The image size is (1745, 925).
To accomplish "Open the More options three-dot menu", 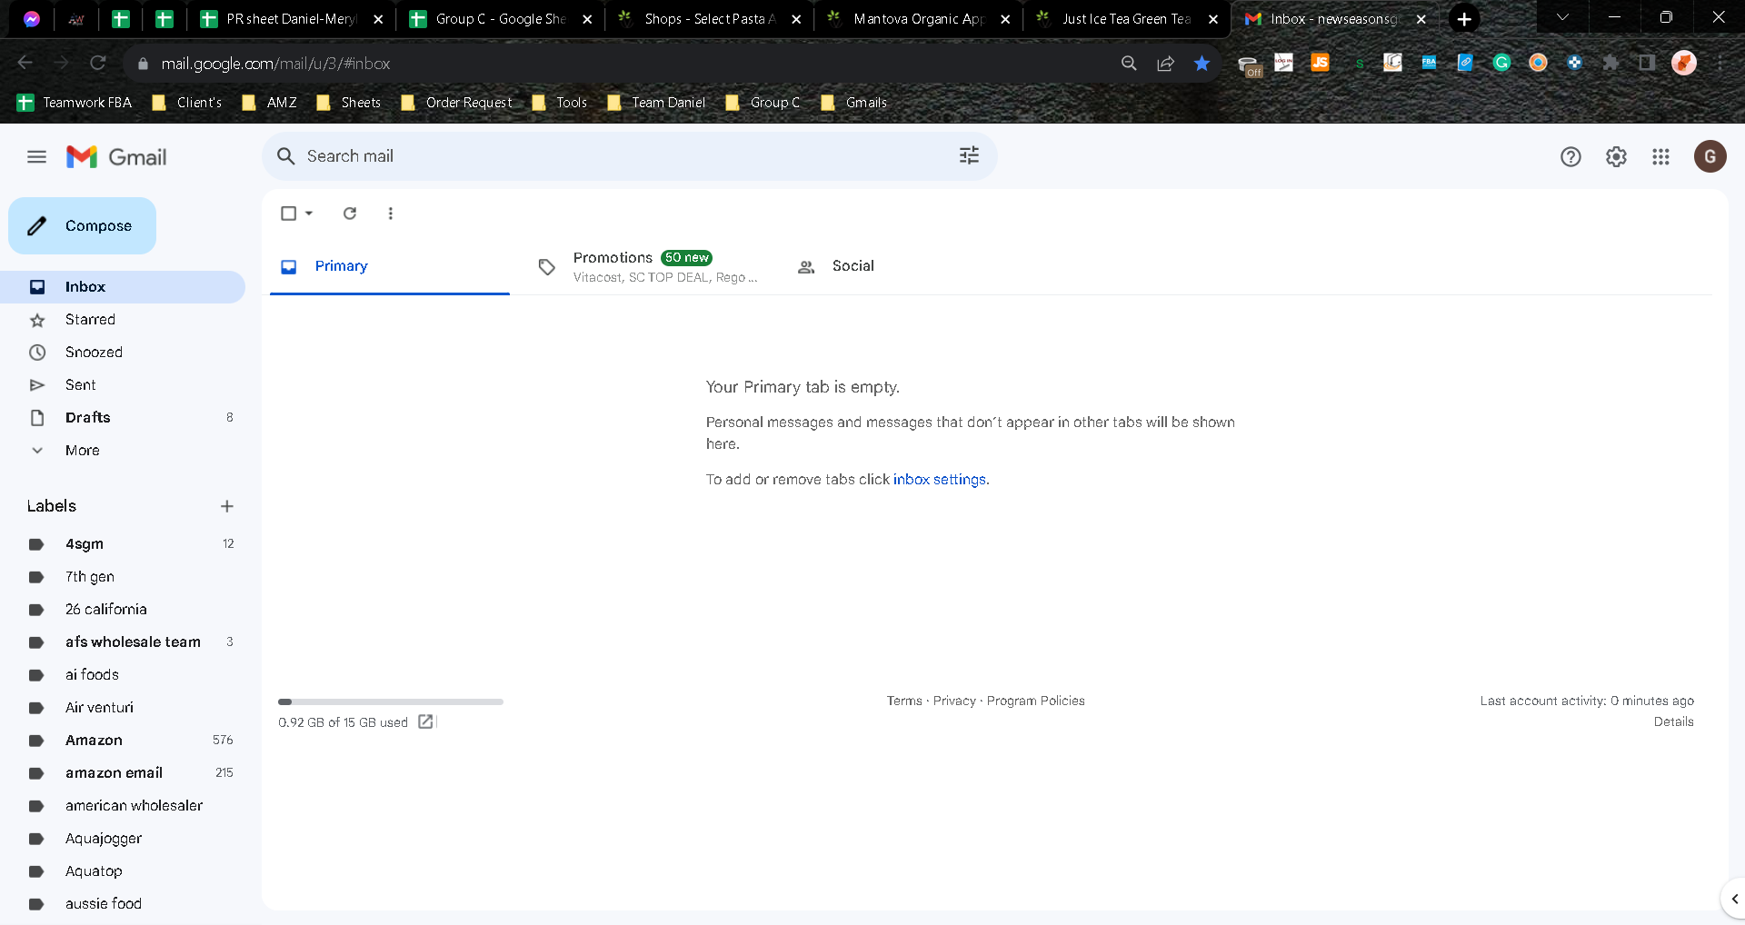I will [391, 214].
